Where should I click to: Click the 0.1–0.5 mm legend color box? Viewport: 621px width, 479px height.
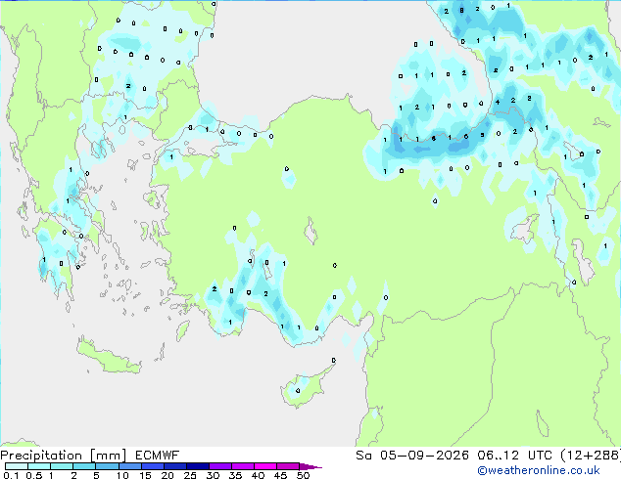click(x=17, y=466)
